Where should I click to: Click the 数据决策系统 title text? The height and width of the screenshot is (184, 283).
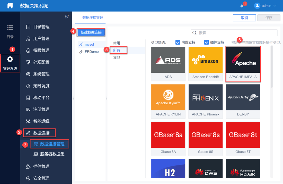tap(34, 6)
